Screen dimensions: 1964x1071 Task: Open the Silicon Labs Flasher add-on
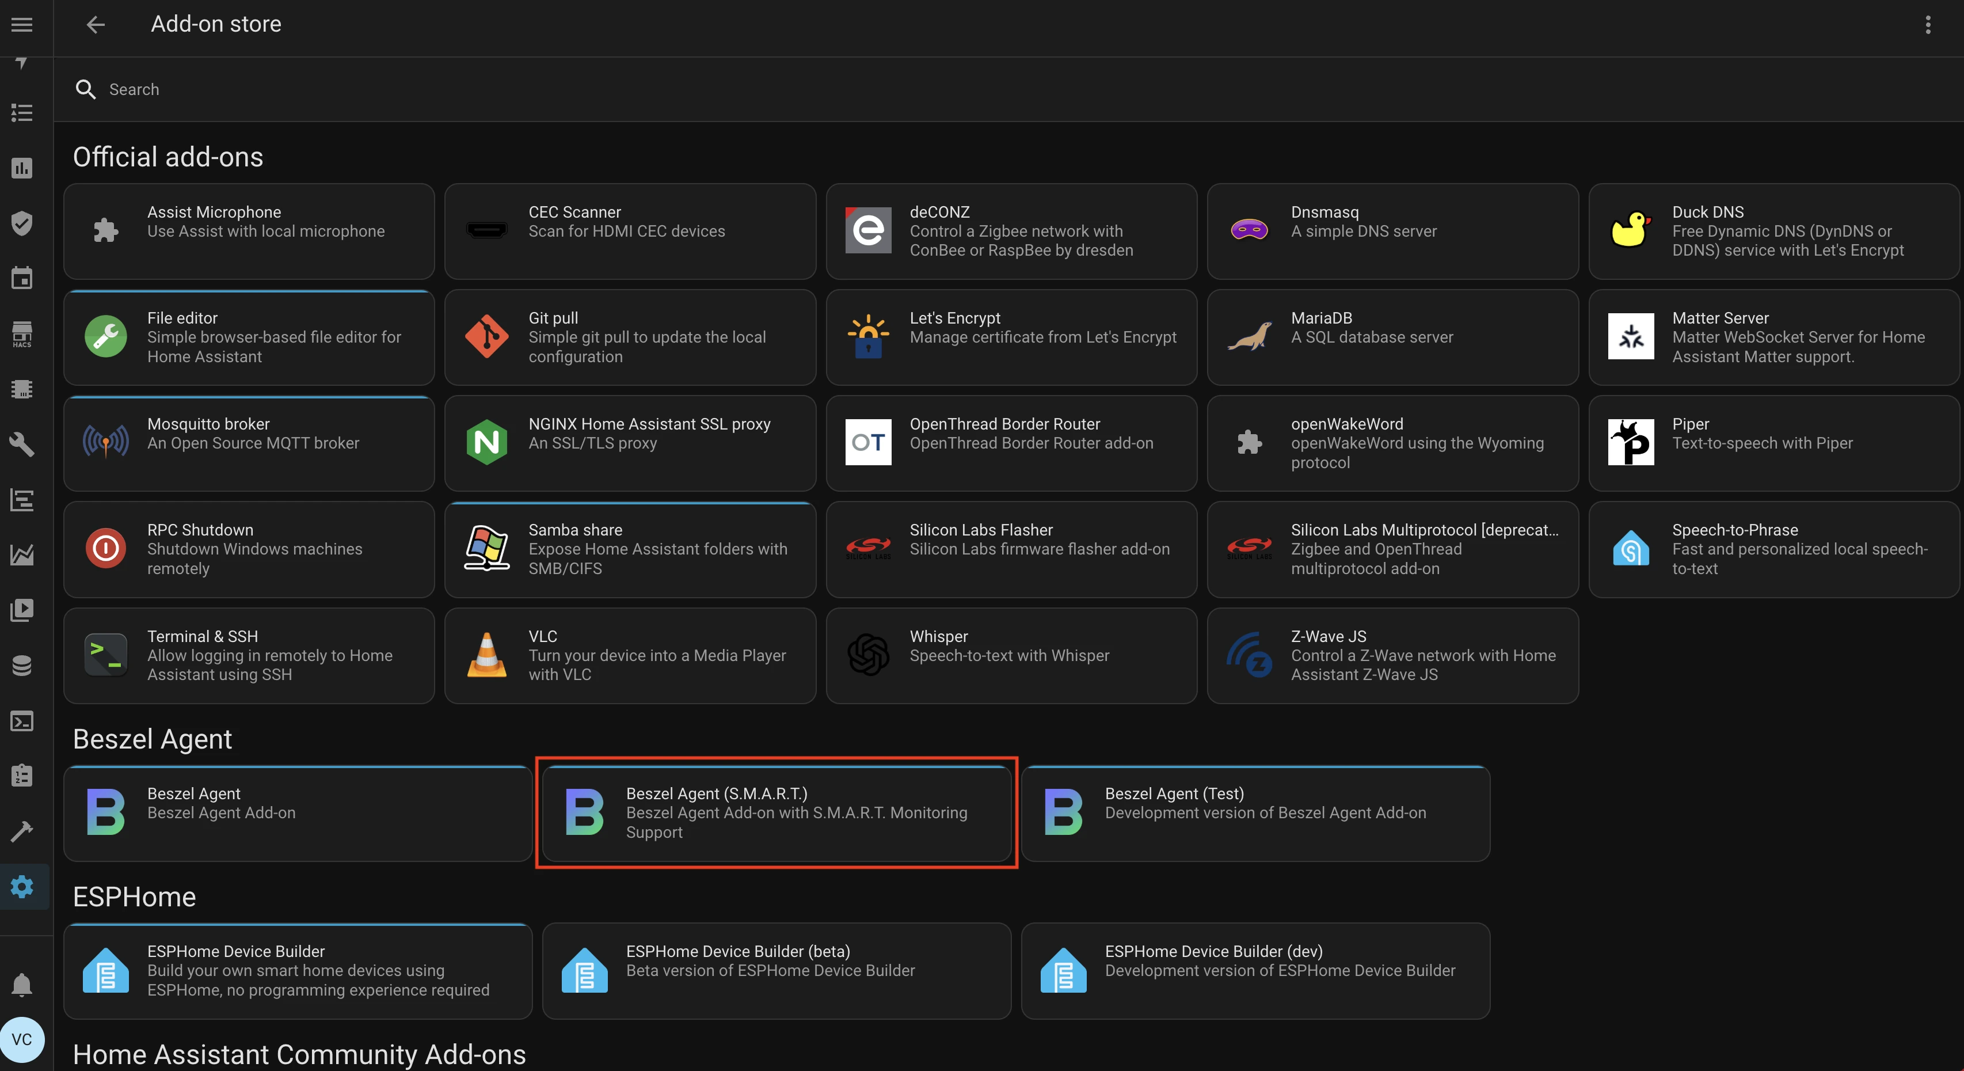coord(1011,549)
